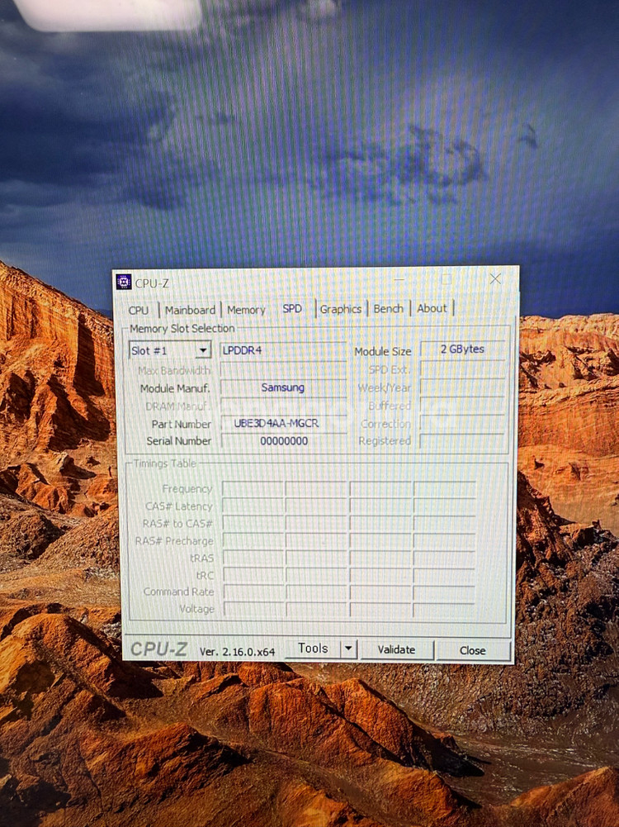Show the About tab
The image size is (619, 827).
432,308
